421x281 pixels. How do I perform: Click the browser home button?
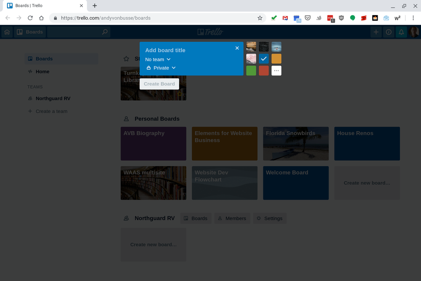click(x=41, y=18)
